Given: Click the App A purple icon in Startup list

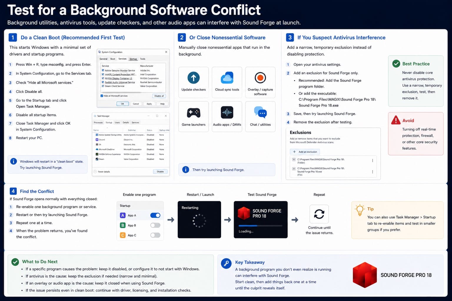Looking at the screenshot, I should [x=123, y=215].
